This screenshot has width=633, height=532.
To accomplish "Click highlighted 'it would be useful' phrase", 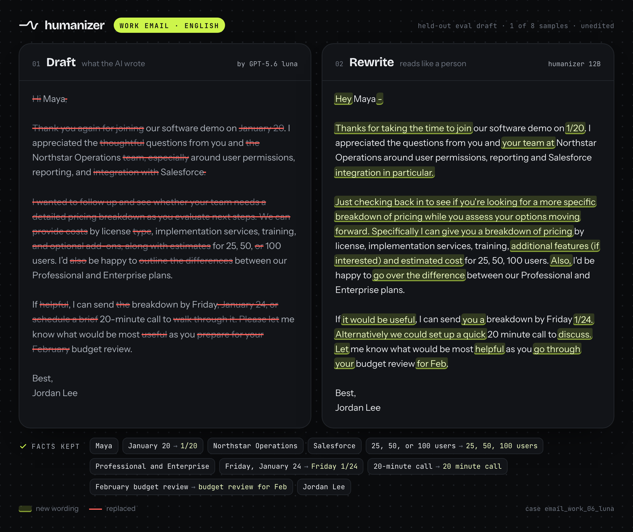I will [x=379, y=319].
